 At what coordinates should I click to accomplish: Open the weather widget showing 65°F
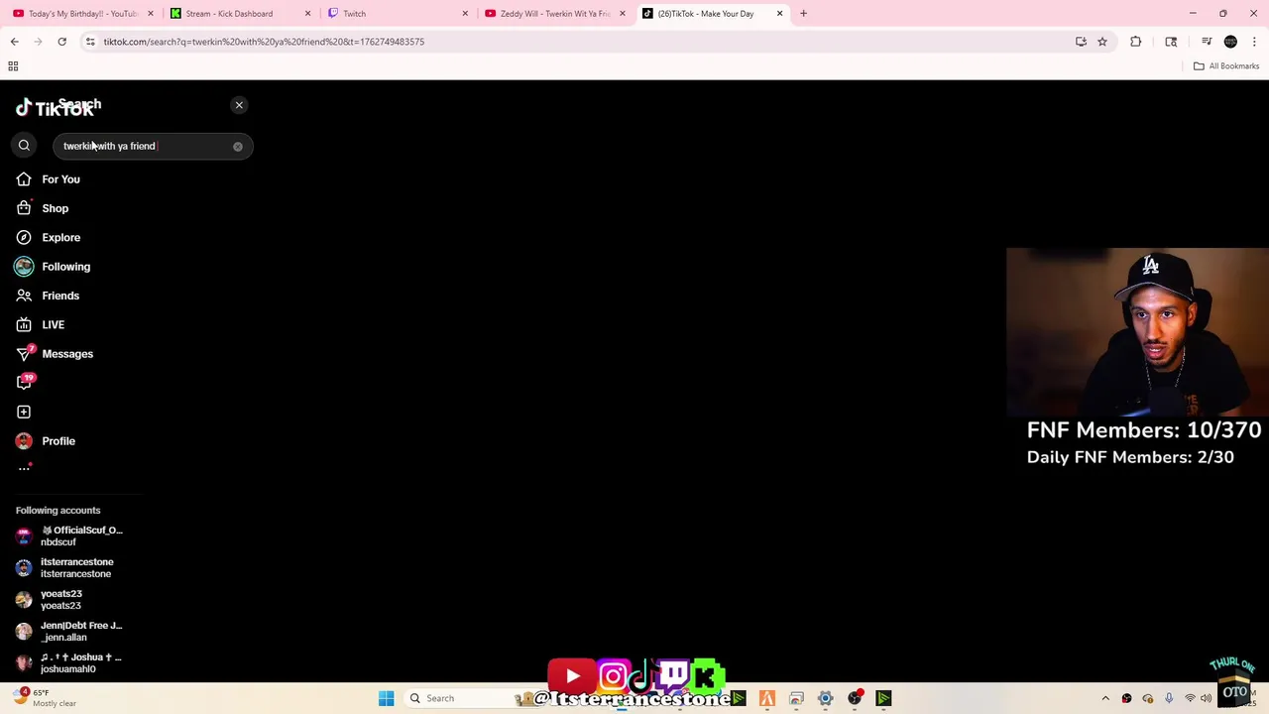pyautogui.click(x=45, y=698)
